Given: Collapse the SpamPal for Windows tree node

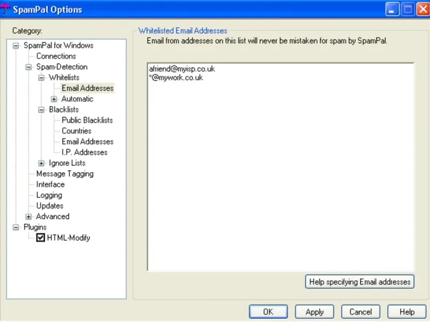Looking at the screenshot, I should 16,46.
